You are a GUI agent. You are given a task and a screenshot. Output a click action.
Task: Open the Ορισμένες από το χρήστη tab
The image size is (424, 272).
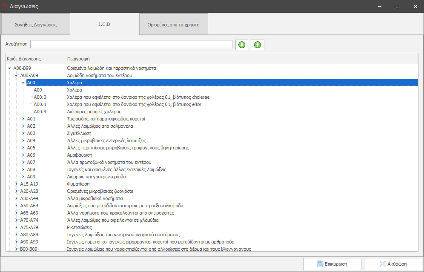[x=173, y=25]
